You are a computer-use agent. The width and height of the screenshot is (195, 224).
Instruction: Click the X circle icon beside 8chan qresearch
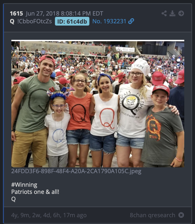(181, 215)
